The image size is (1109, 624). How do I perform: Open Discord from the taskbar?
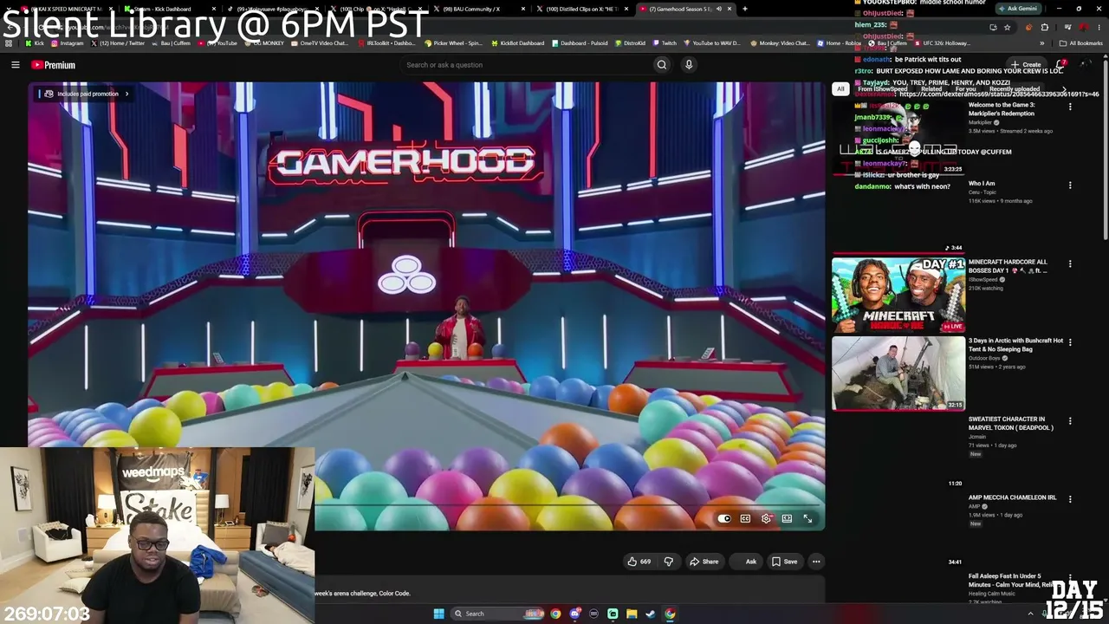pyautogui.click(x=574, y=614)
